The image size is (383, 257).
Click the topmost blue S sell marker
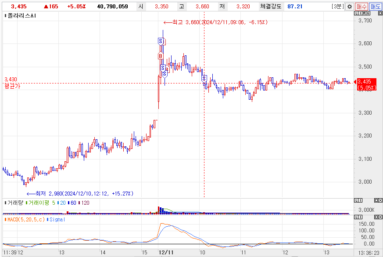click(x=161, y=41)
